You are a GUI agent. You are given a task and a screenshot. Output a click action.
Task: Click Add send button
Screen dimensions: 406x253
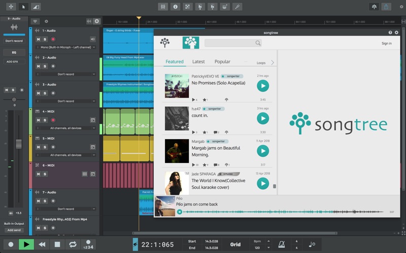[x=14, y=230]
